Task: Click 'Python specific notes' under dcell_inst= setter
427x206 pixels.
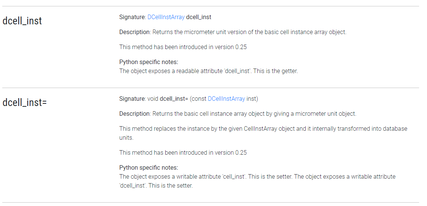Action: pyautogui.click(x=149, y=167)
